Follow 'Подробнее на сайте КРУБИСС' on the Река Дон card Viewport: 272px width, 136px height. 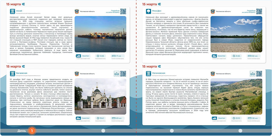click(248, 11)
